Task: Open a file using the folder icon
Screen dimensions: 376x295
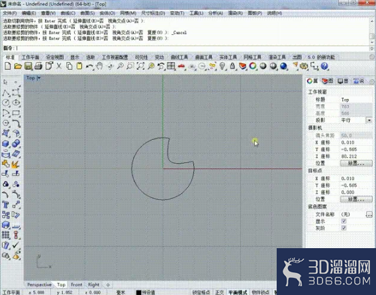Action: click(x=18, y=66)
